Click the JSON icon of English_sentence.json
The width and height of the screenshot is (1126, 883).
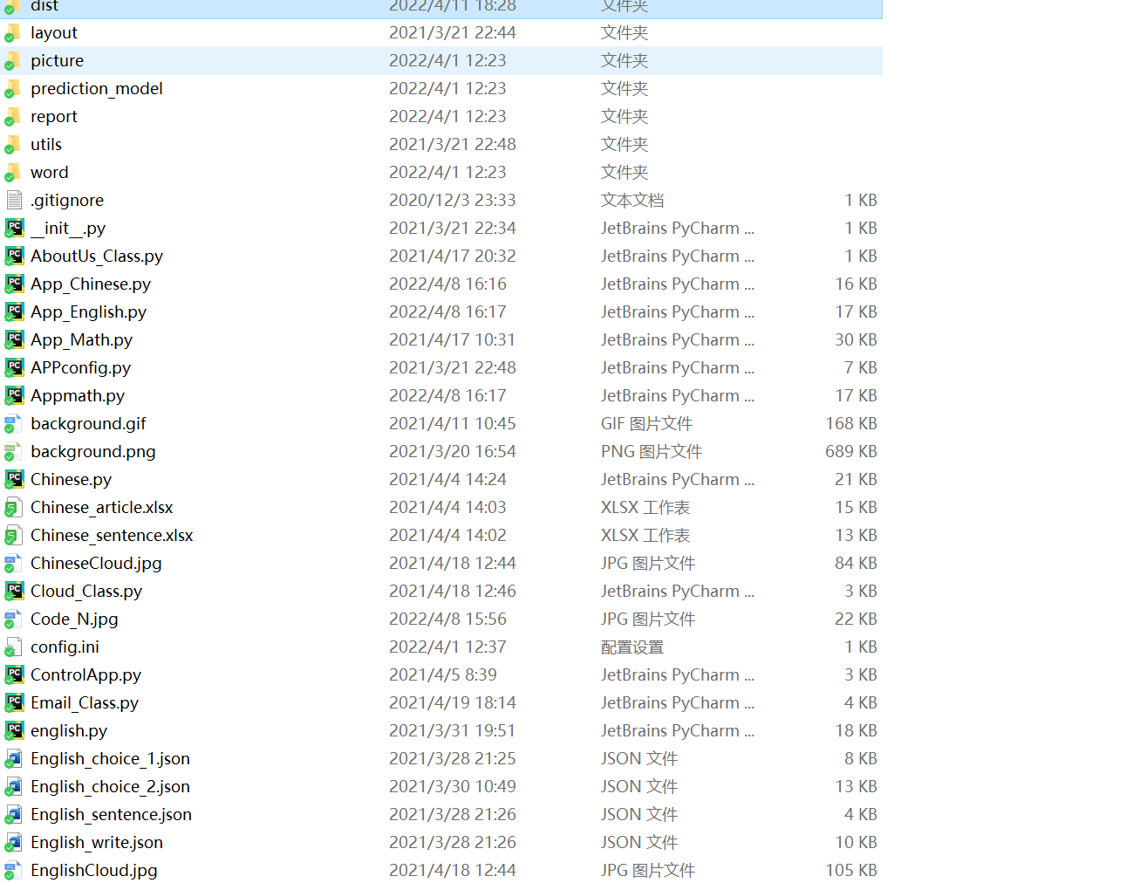pyautogui.click(x=13, y=815)
